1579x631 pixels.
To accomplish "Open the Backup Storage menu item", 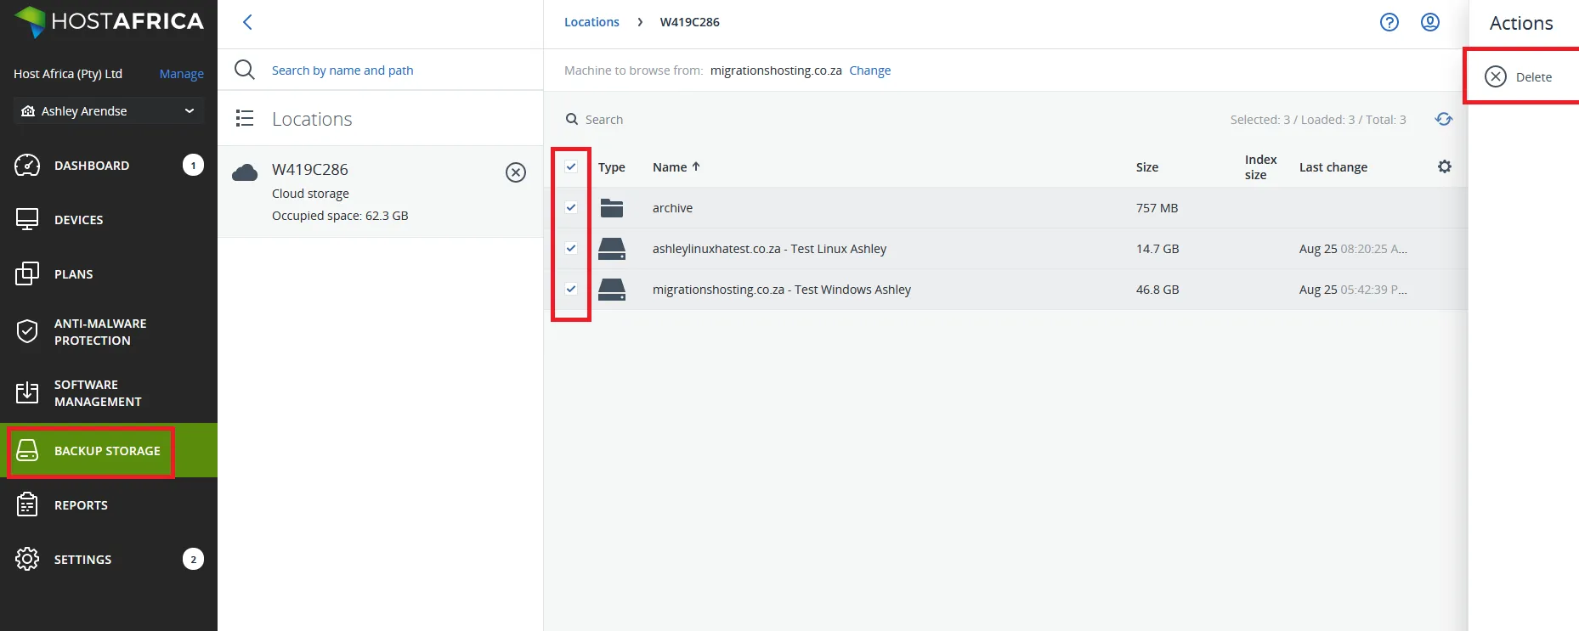I will tap(109, 450).
